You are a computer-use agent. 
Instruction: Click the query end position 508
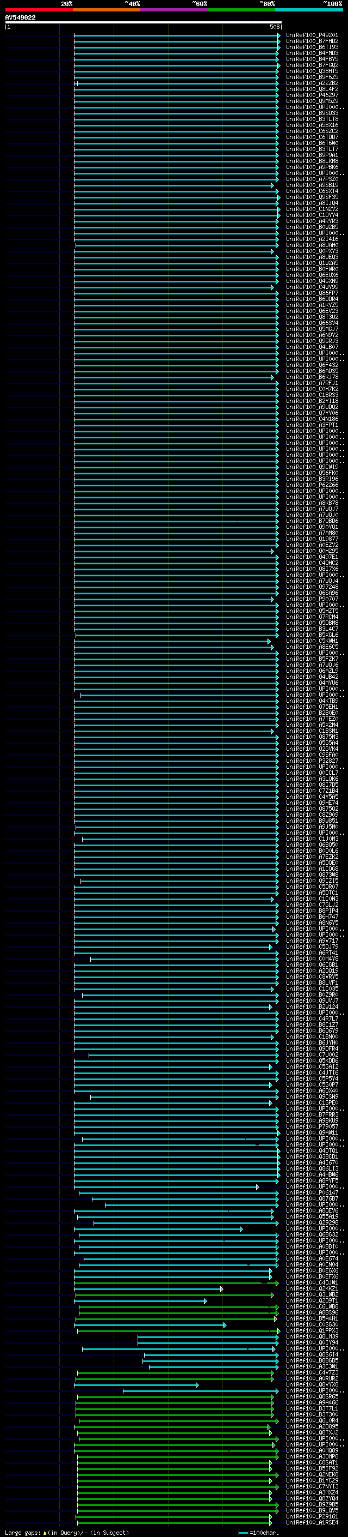pos(274,27)
